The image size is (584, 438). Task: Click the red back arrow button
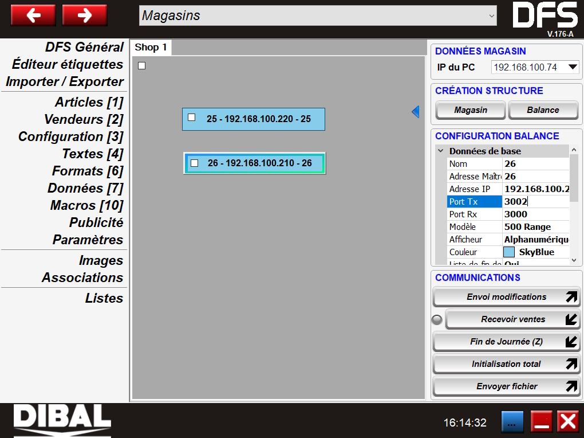pos(33,15)
